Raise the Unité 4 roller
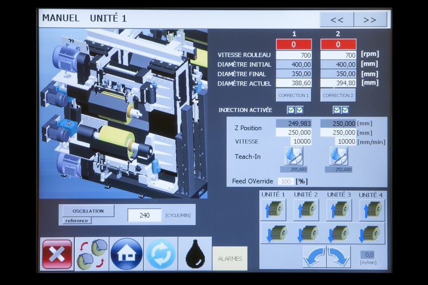428x285 pixels. [x=372, y=210]
